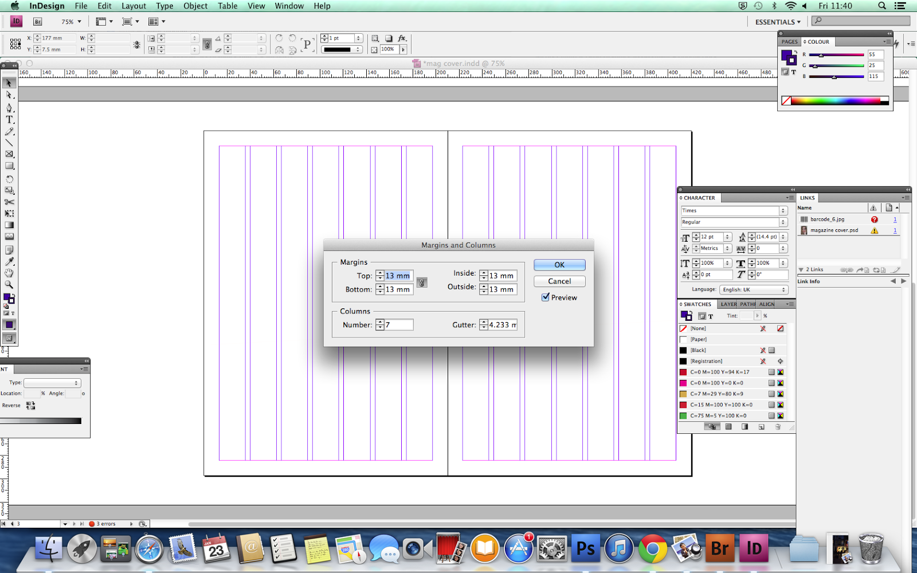917x573 pixels.
Task: Open the Selection tool
Action: 9,83
